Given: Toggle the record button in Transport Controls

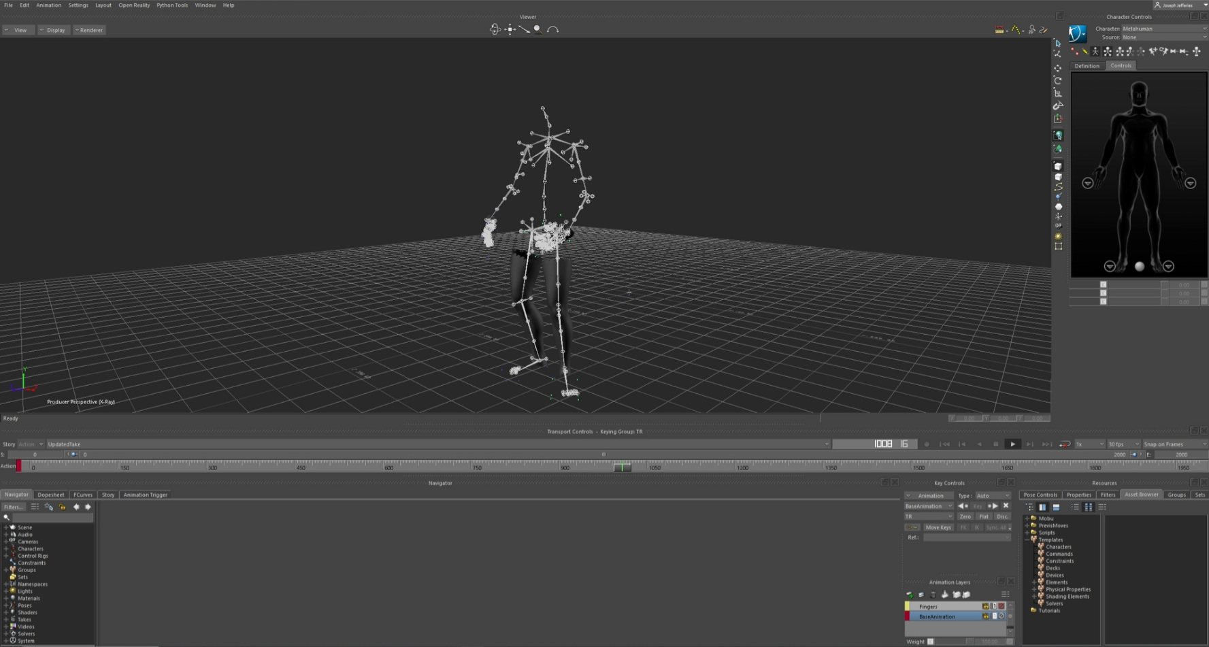Looking at the screenshot, I should coord(927,444).
